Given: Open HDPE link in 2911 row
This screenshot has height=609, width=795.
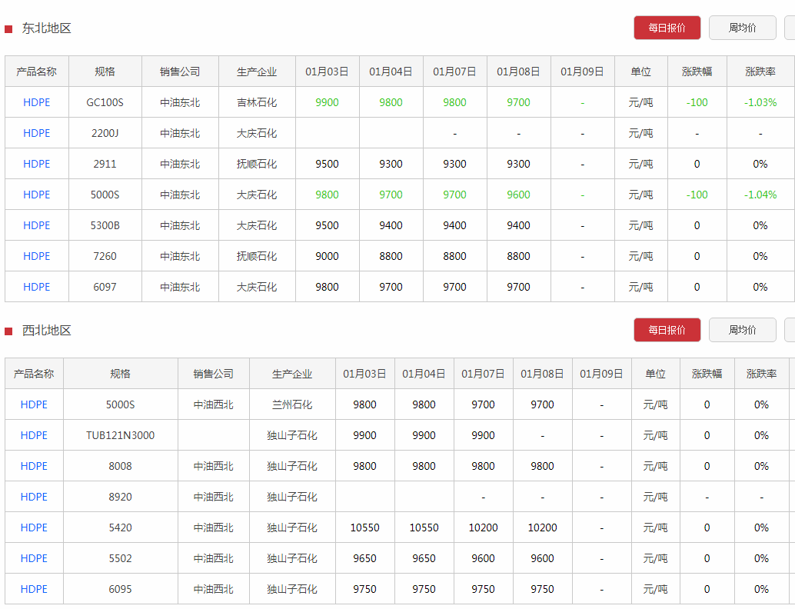Looking at the screenshot, I should pos(36,164).
